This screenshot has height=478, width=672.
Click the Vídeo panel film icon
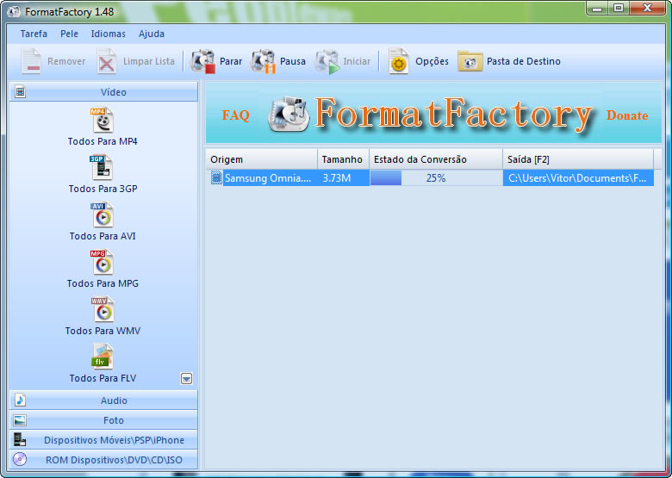click(x=20, y=91)
